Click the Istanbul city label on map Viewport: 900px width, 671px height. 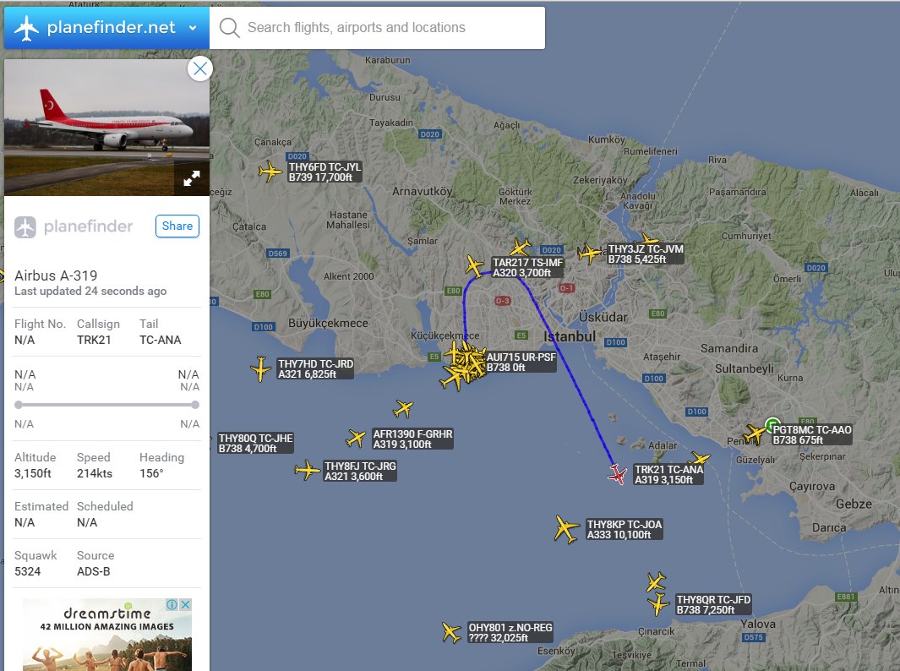click(x=570, y=337)
